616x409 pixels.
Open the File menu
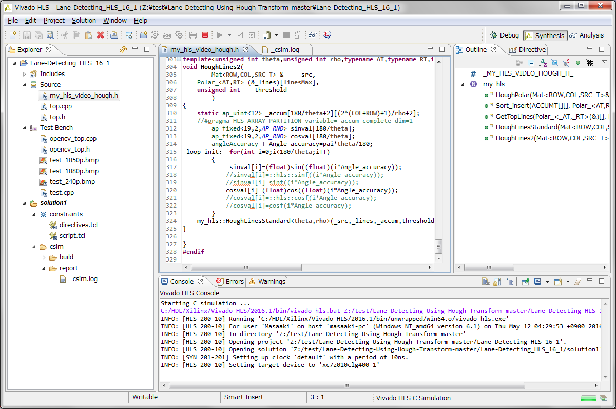click(x=13, y=21)
